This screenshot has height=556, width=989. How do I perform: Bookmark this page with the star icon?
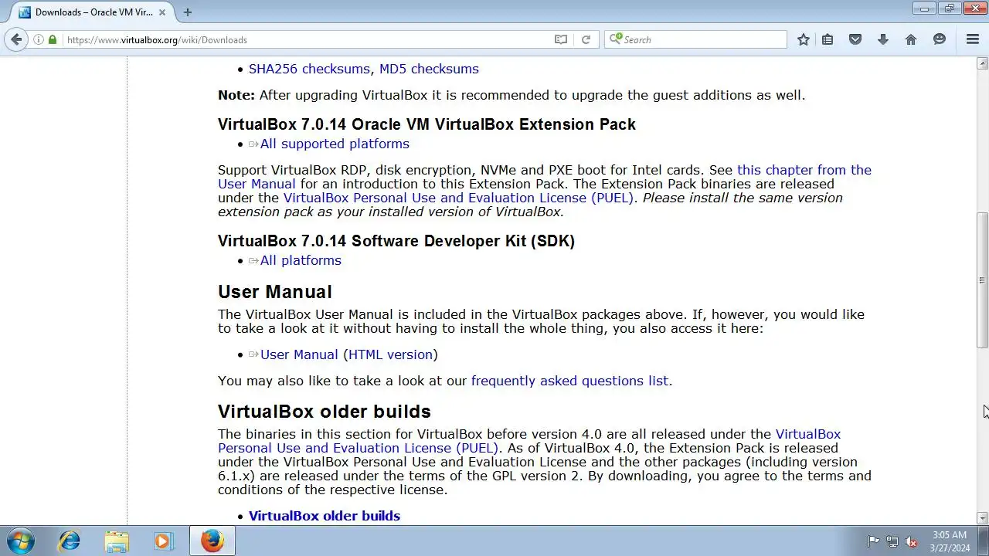804,39
